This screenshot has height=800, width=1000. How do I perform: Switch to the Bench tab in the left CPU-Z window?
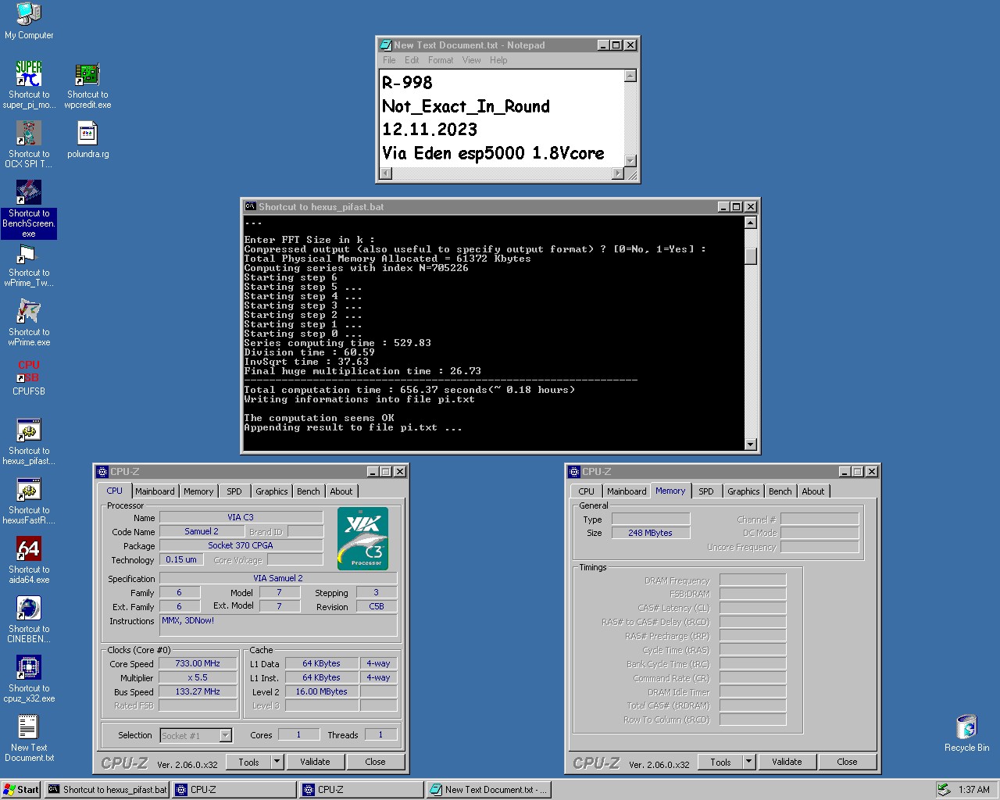click(309, 491)
